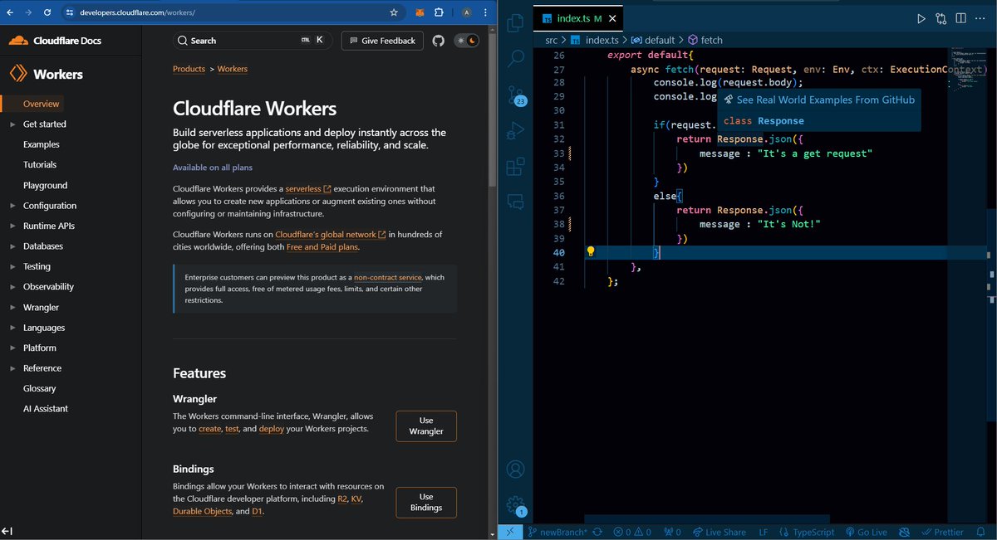Image resolution: width=997 pixels, height=540 pixels.
Task: Open the remote window indicator in status bar
Action: [x=510, y=533]
